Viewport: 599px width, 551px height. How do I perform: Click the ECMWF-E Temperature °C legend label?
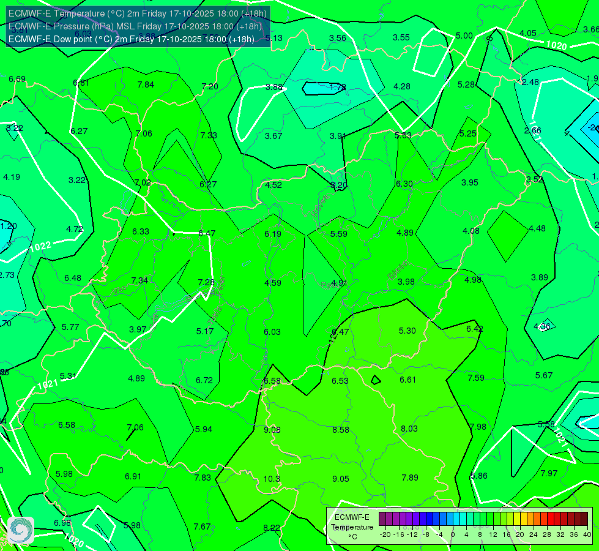coord(352,527)
